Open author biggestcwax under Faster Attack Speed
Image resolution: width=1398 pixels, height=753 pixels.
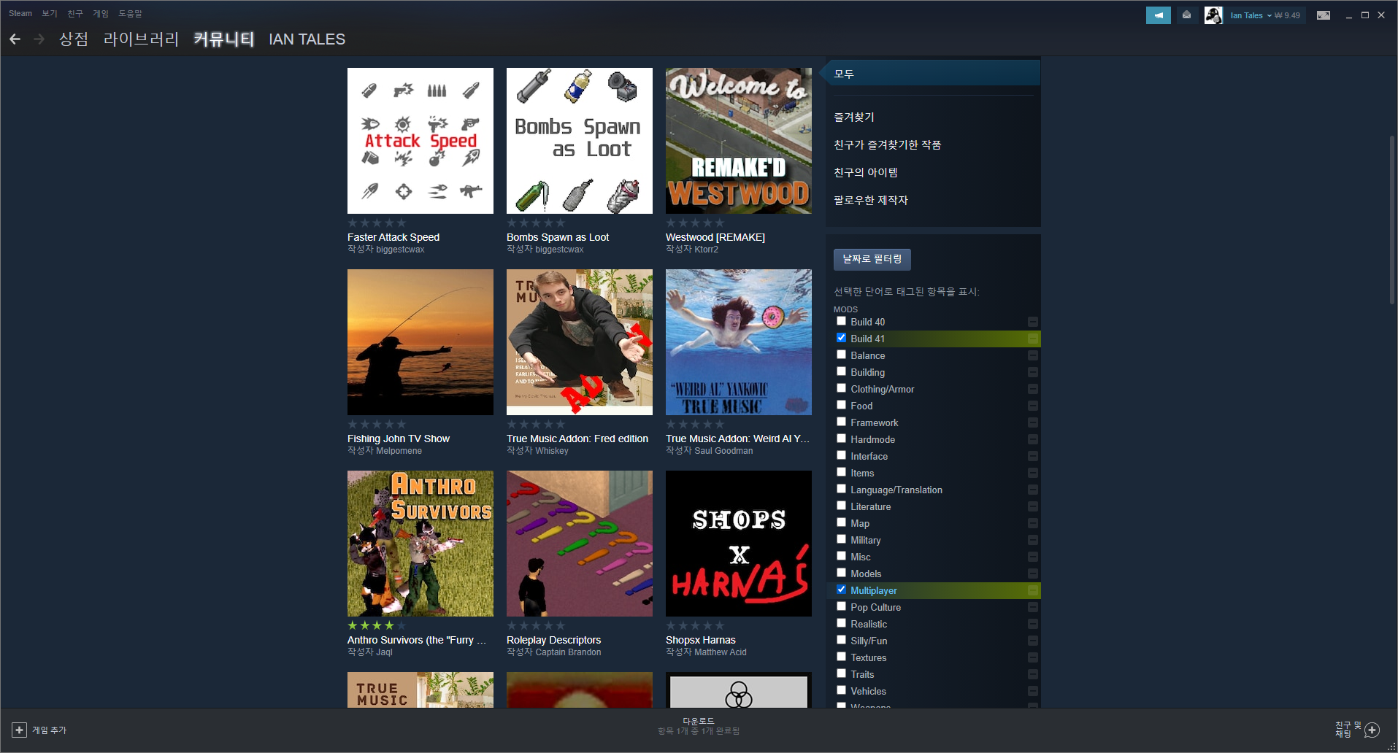click(x=400, y=250)
